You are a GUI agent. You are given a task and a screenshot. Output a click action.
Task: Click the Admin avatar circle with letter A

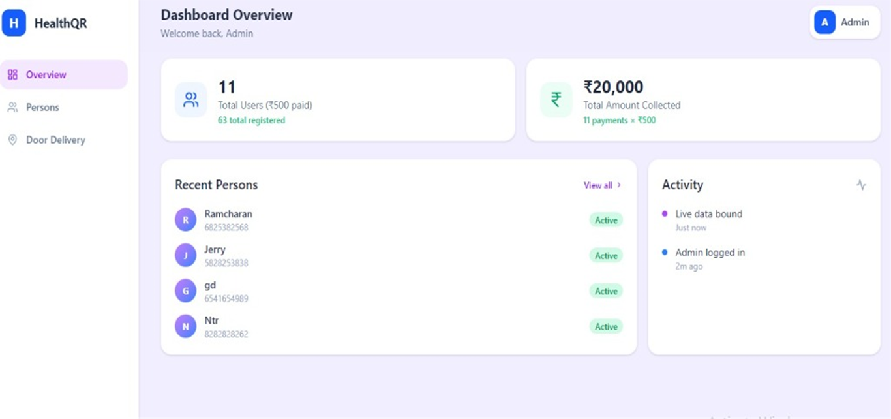click(824, 22)
